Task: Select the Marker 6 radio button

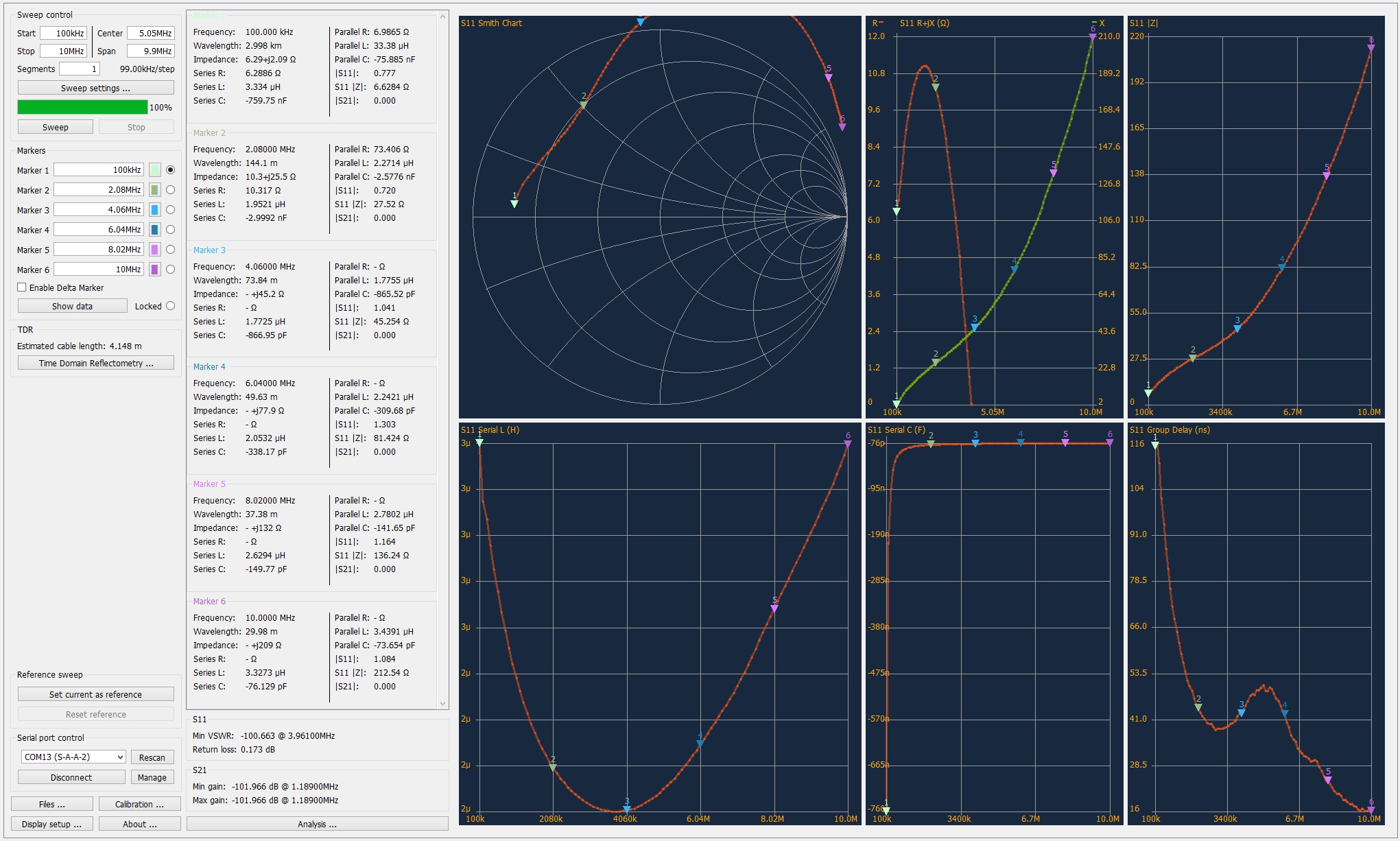Action: [170, 270]
